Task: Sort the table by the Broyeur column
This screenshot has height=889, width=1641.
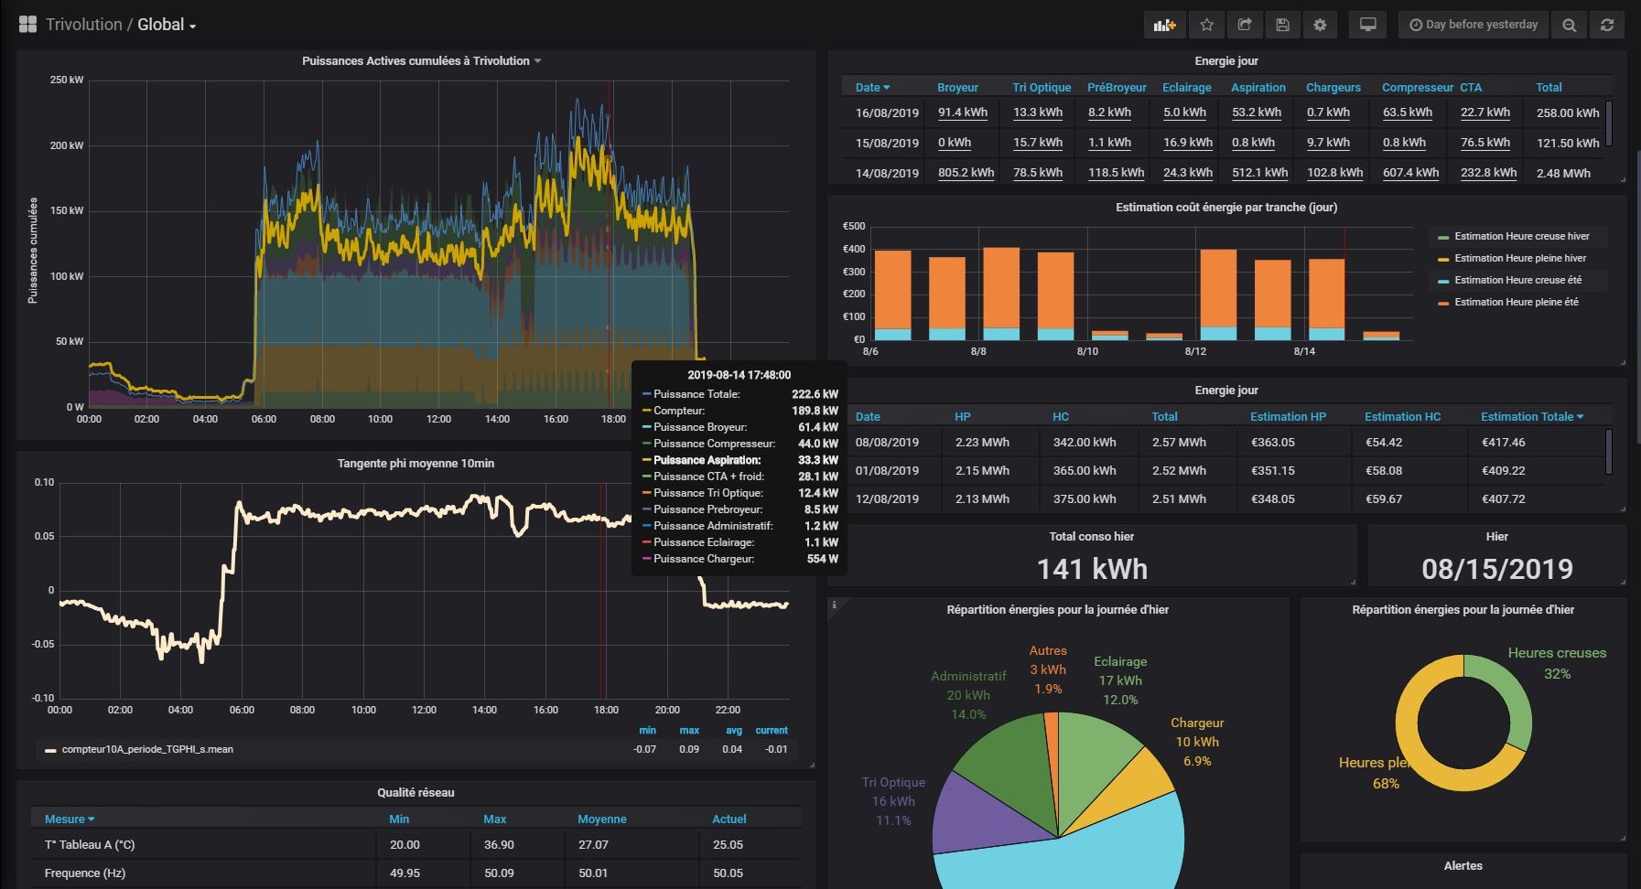Action: click(x=957, y=87)
